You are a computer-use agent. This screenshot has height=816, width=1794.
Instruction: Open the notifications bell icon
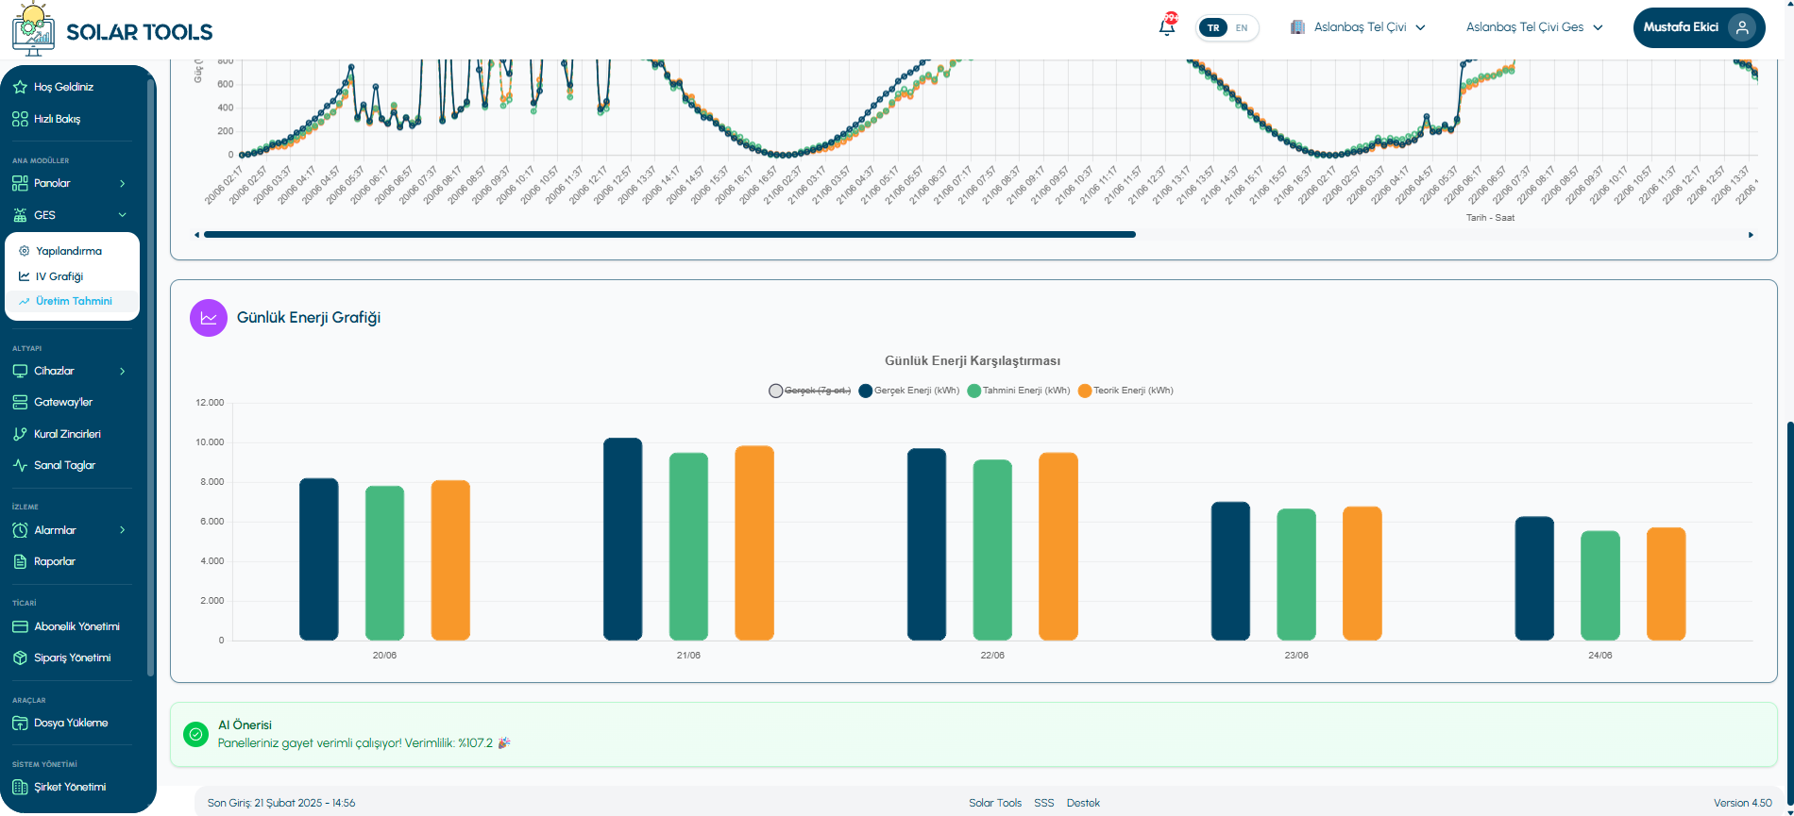click(1167, 26)
